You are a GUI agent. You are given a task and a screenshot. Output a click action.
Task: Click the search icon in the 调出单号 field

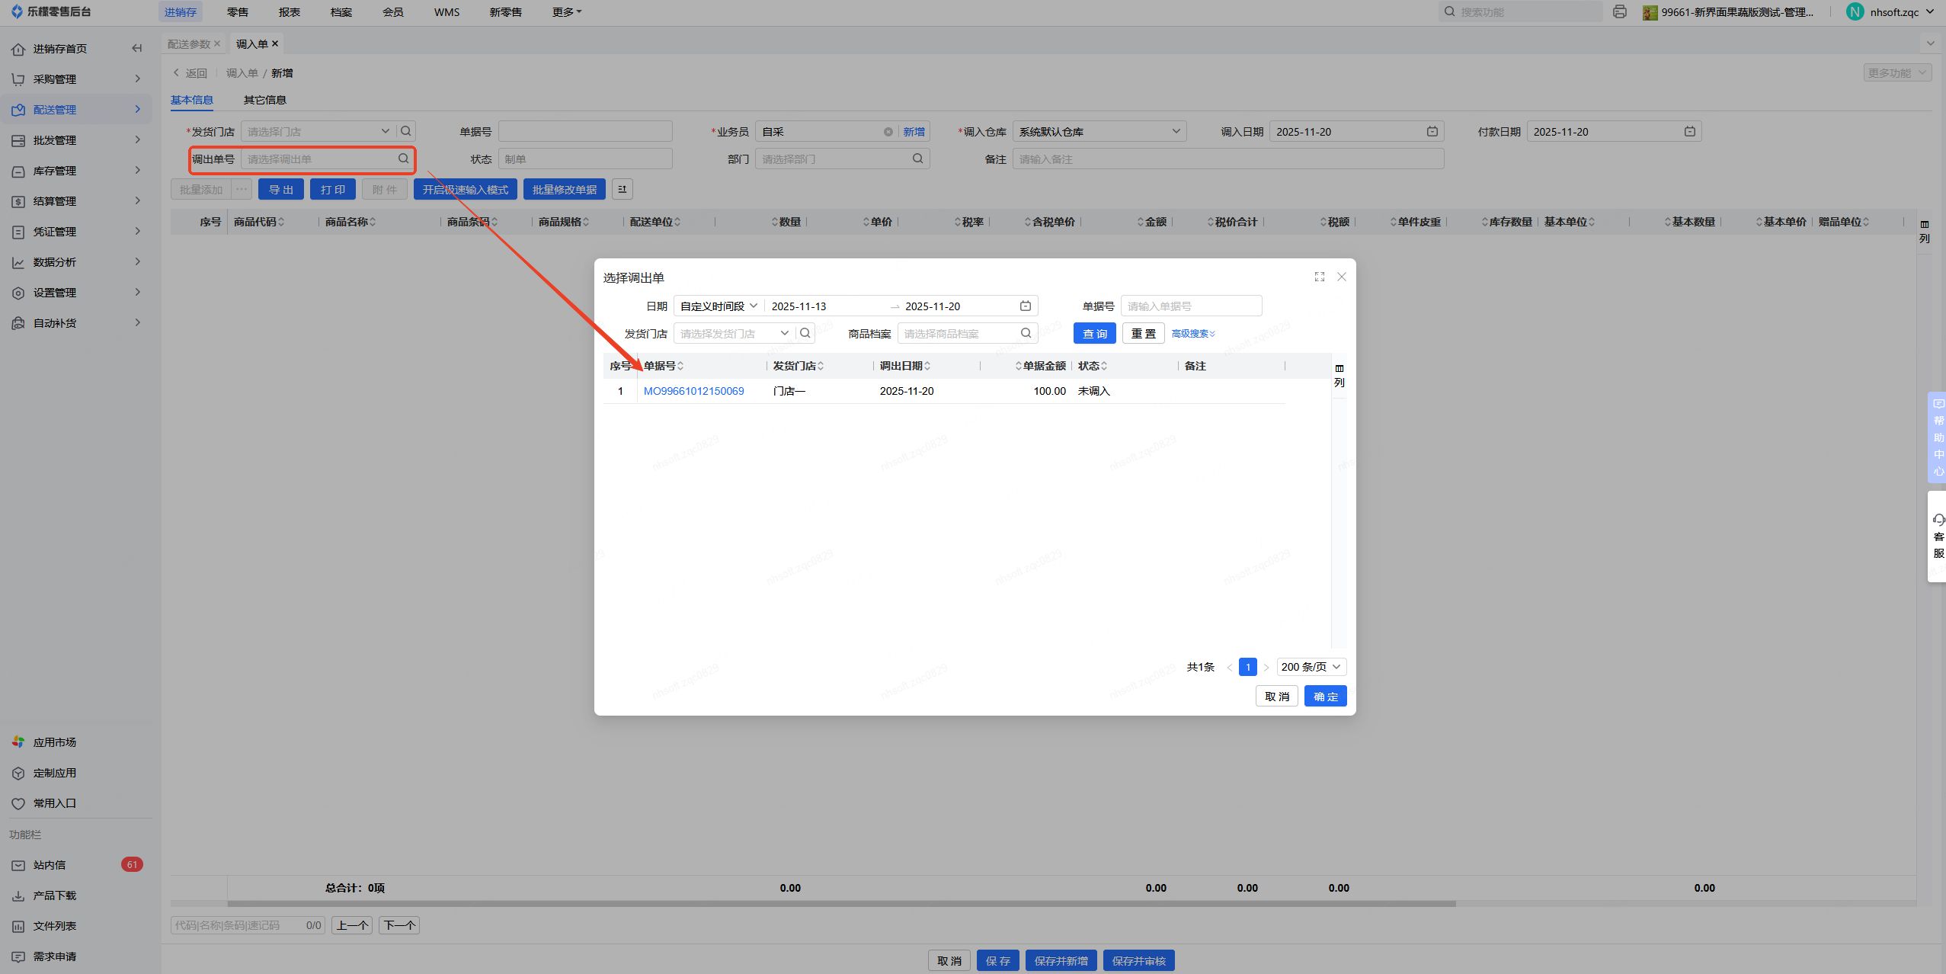pos(403,159)
